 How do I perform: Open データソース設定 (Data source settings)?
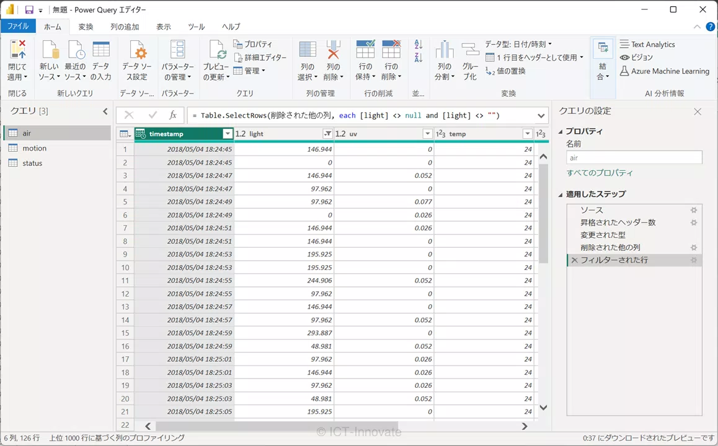tap(137, 50)
